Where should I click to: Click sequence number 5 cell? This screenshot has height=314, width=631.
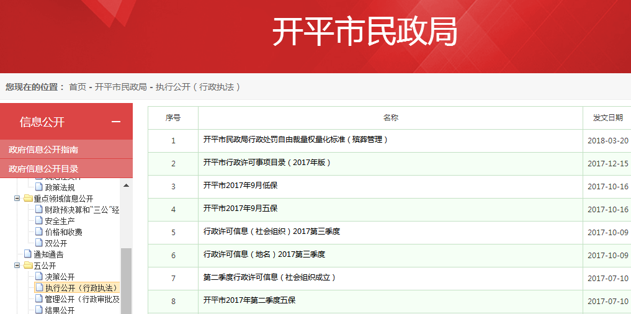coord(173,232)
